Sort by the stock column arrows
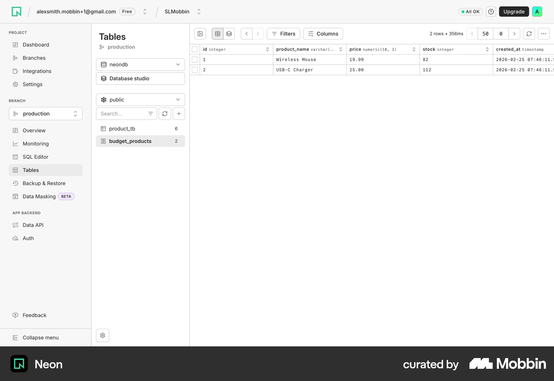Screen dimensions: 554x381 click(x=487, y=49)
